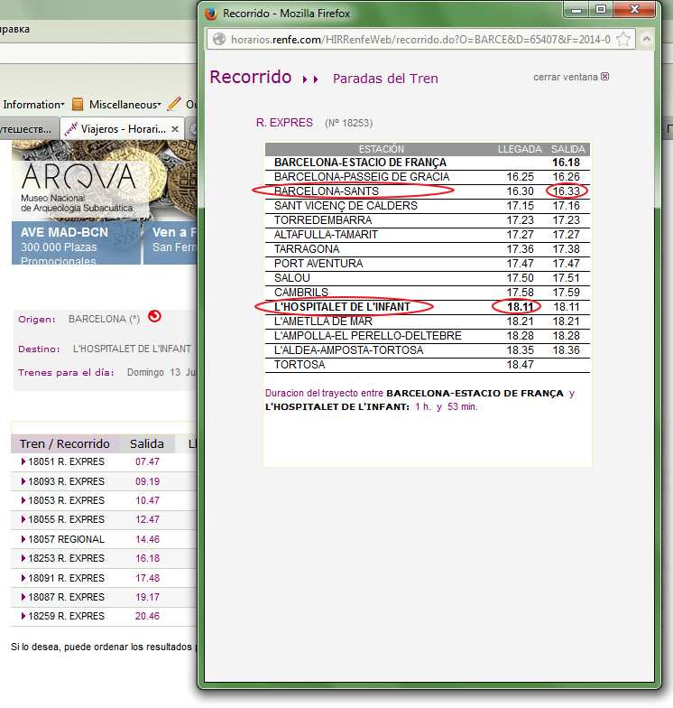Click the 07.47 departure time
673x708 pixels.
[x=148, y=461]
